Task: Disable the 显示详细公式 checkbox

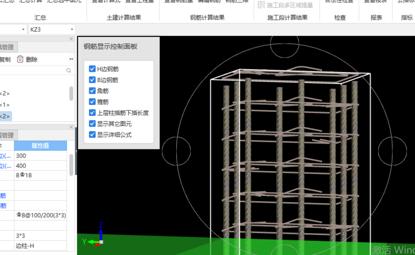Action: (x=92, y=135)
